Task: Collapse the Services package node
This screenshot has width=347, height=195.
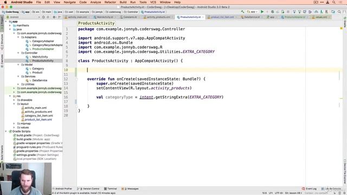Action: click(x=18, y=76)
